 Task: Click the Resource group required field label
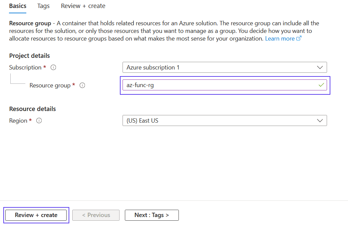click(x=50, y=85)
